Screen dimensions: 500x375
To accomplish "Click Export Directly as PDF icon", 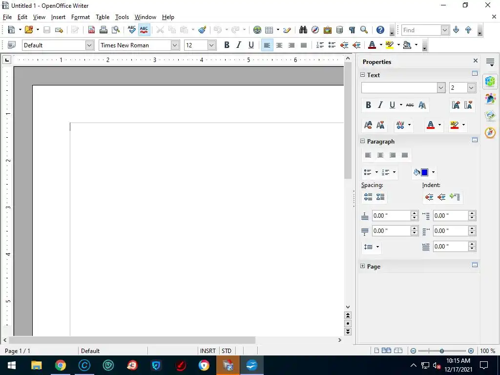I will click(x=91, y=30).
